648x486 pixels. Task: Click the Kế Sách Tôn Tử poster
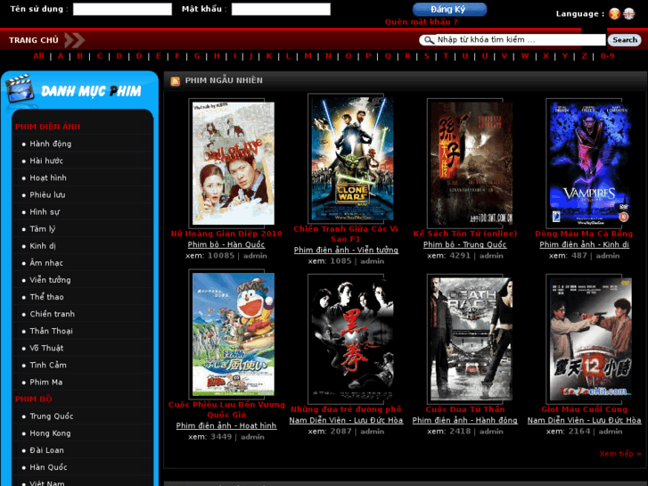[x=472, y=163]
